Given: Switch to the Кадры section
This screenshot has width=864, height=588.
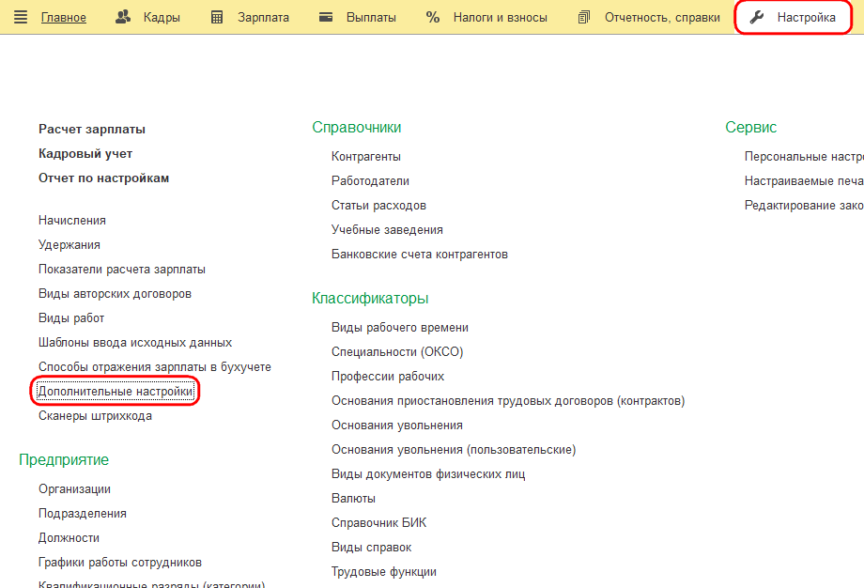Looking at the screenshot, I should coord(162,18).
